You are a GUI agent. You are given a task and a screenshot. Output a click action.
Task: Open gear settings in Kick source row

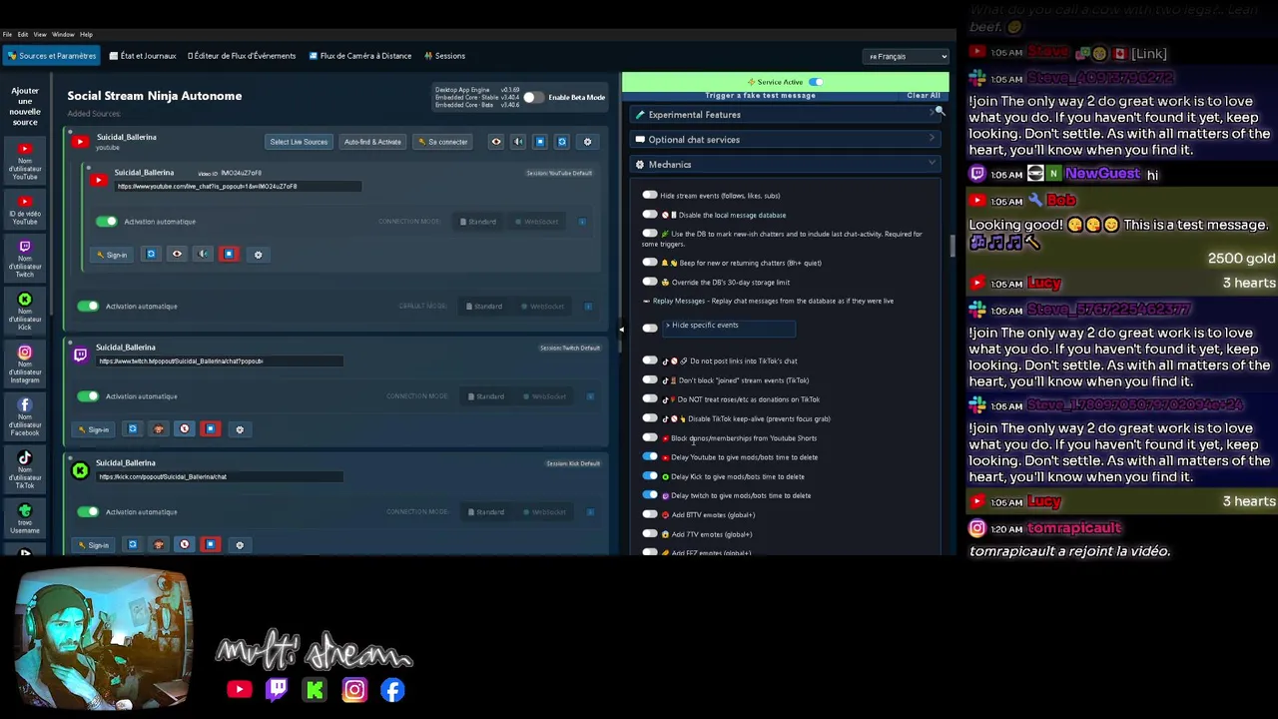pos(239,545)
